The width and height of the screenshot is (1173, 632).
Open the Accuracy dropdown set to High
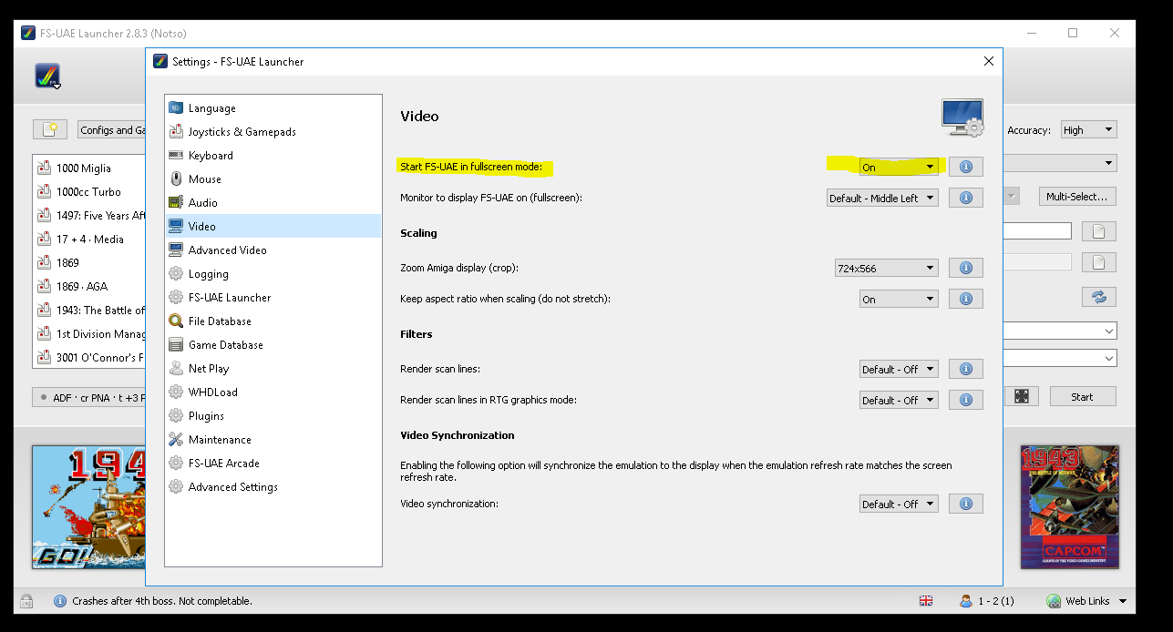(1088, 130)
